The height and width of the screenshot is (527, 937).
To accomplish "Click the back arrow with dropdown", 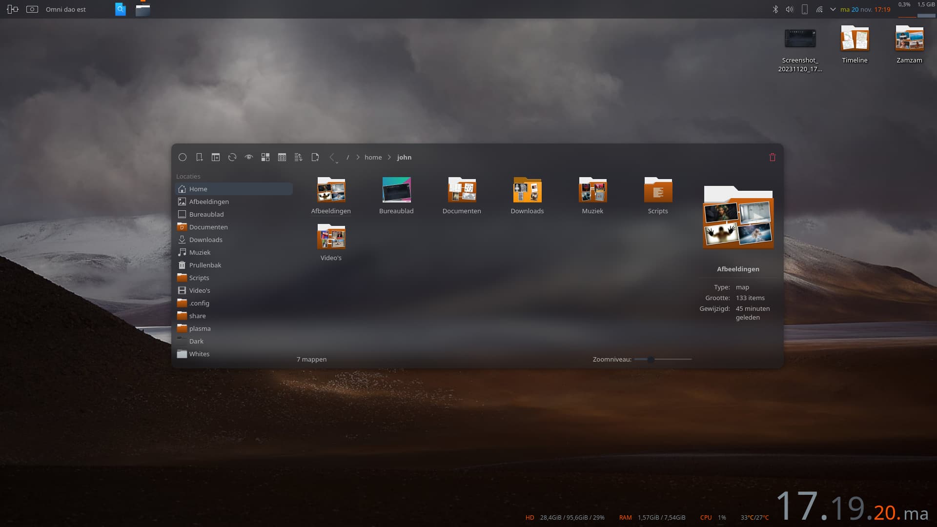I will 333,158.
